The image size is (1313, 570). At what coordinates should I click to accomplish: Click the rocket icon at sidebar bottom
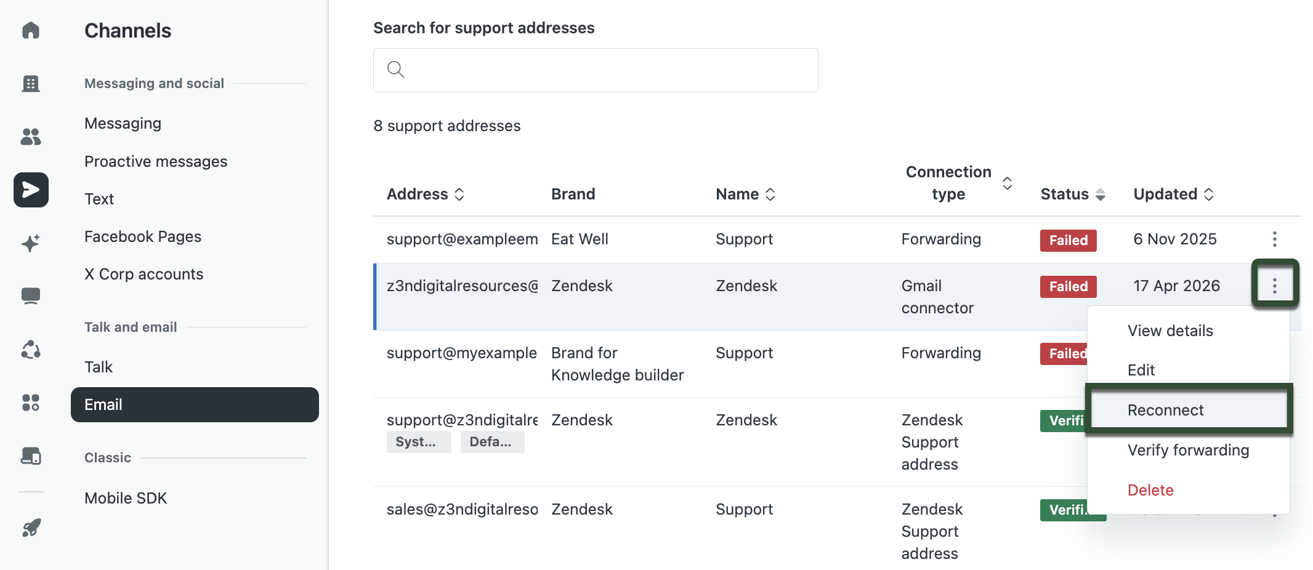[x=31, y=528]
